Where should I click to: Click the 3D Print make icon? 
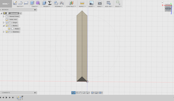100,3
